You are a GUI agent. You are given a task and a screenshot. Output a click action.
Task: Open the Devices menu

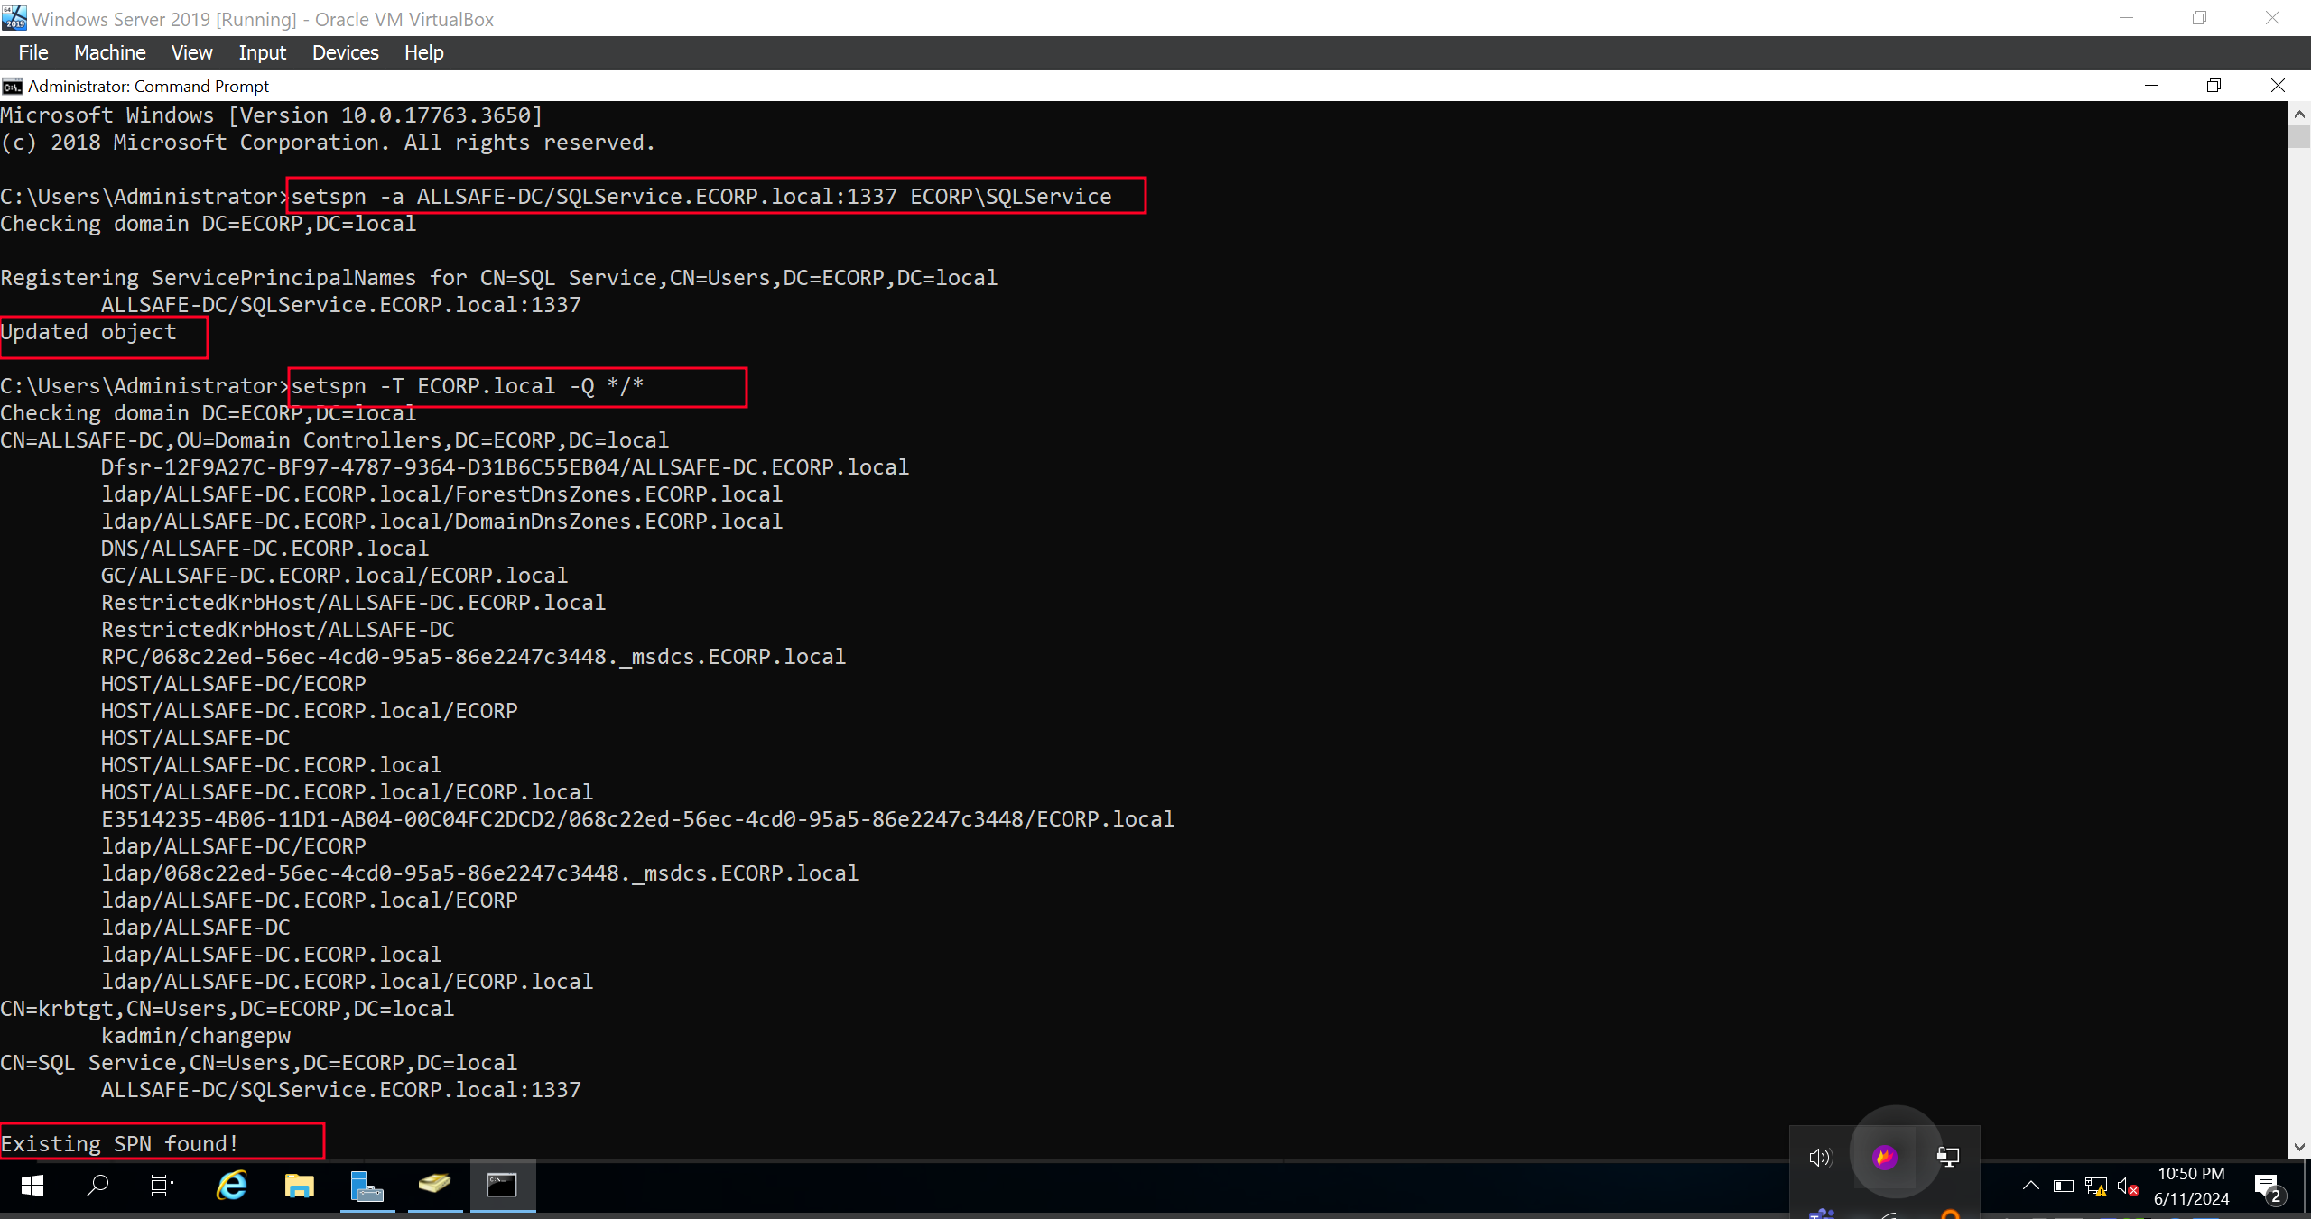(345, 52)
